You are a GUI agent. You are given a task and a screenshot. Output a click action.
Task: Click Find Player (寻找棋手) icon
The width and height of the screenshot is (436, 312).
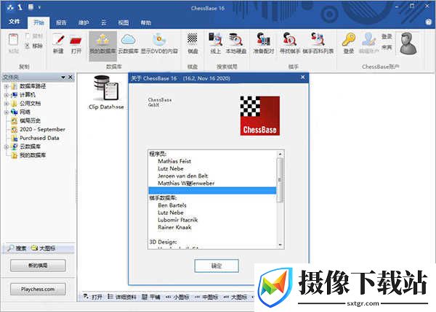[x=290, y=44]
